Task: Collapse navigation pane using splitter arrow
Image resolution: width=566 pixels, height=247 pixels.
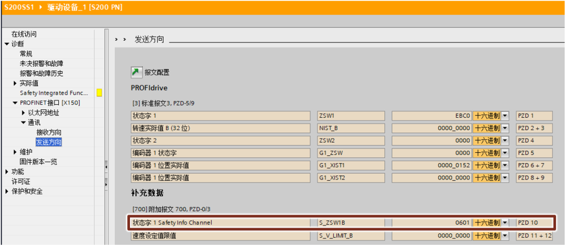Action: click(106, 167)
